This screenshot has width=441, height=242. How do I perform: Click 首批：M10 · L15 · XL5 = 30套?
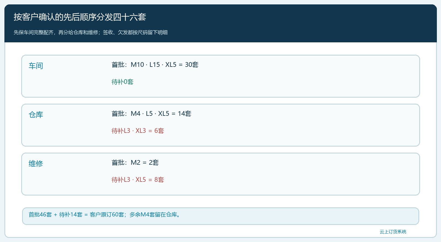click(x=155, y=65)
